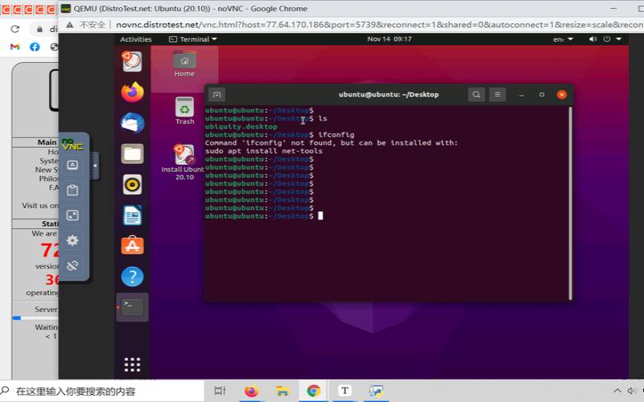Launch Firefox from the Ubuntu dock
Screen dimensions: 644x402
click(x=132, y=92)
